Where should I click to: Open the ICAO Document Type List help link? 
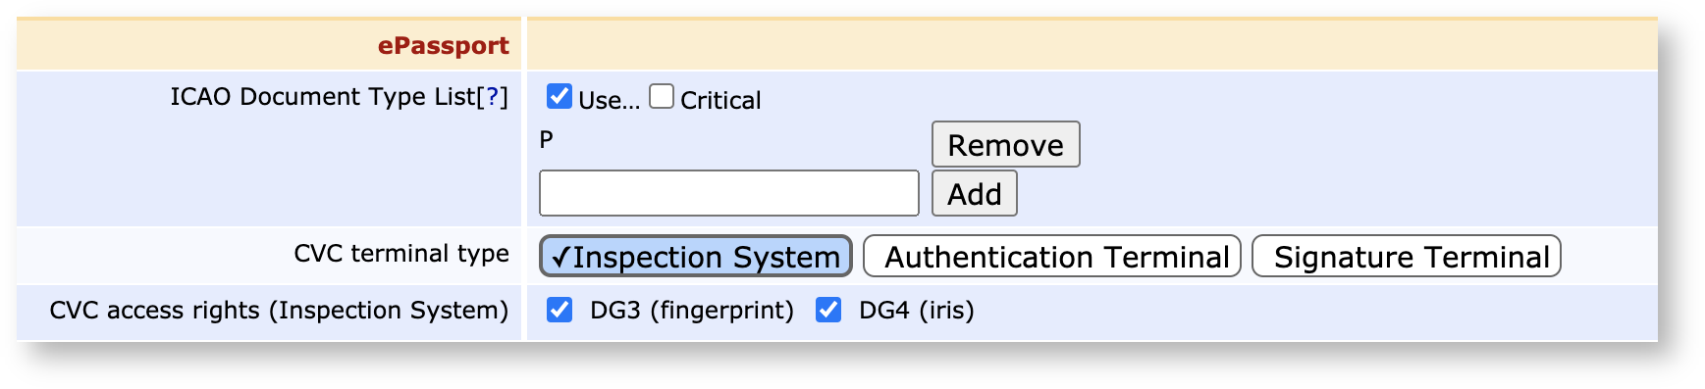tap(493, 96)
